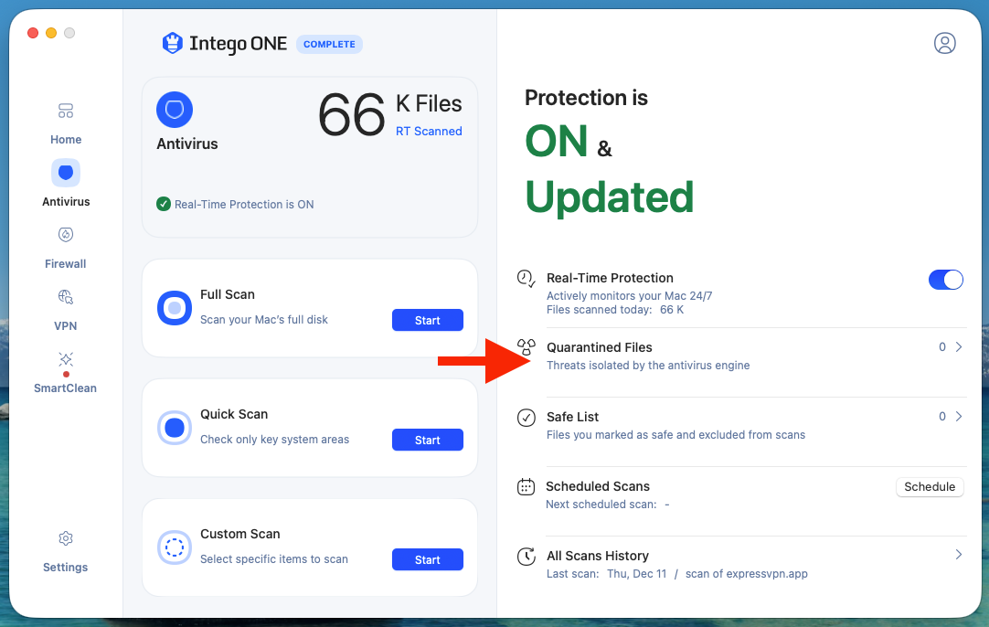This screenshot has width=989, height=627.
Task: Click the red SmartClean notification dot
Action: click(x=66, y=374)
